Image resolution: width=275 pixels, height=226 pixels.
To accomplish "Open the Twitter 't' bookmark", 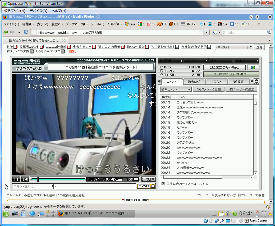I will pyautogui.click(x=202, y=24).
